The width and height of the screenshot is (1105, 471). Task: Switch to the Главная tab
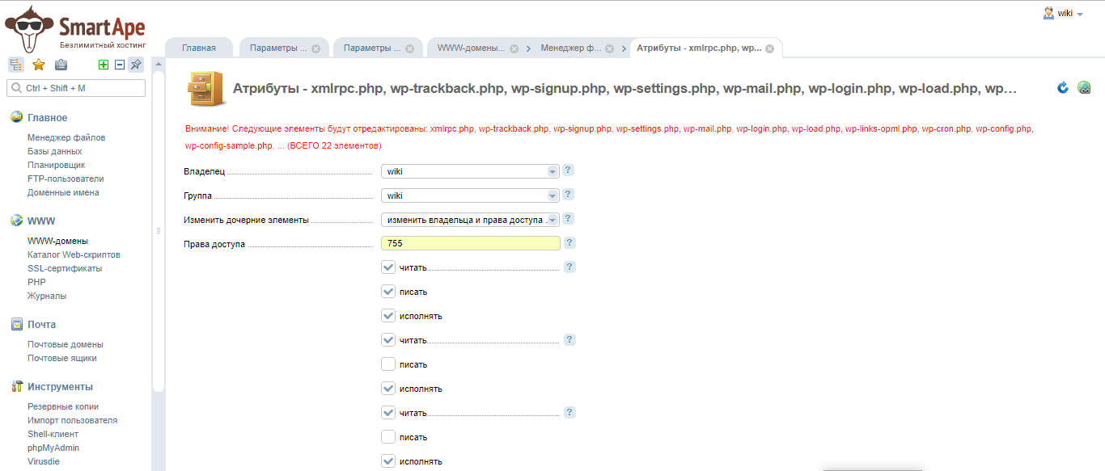tap(199, 48)
